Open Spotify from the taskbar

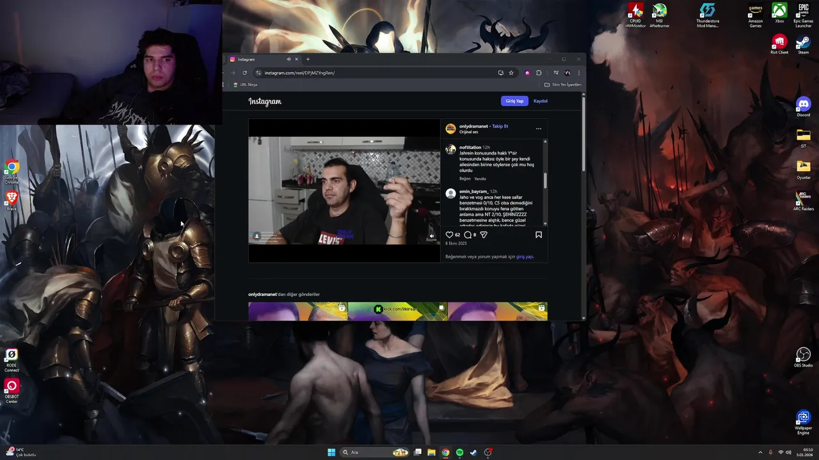click(459, 452)
